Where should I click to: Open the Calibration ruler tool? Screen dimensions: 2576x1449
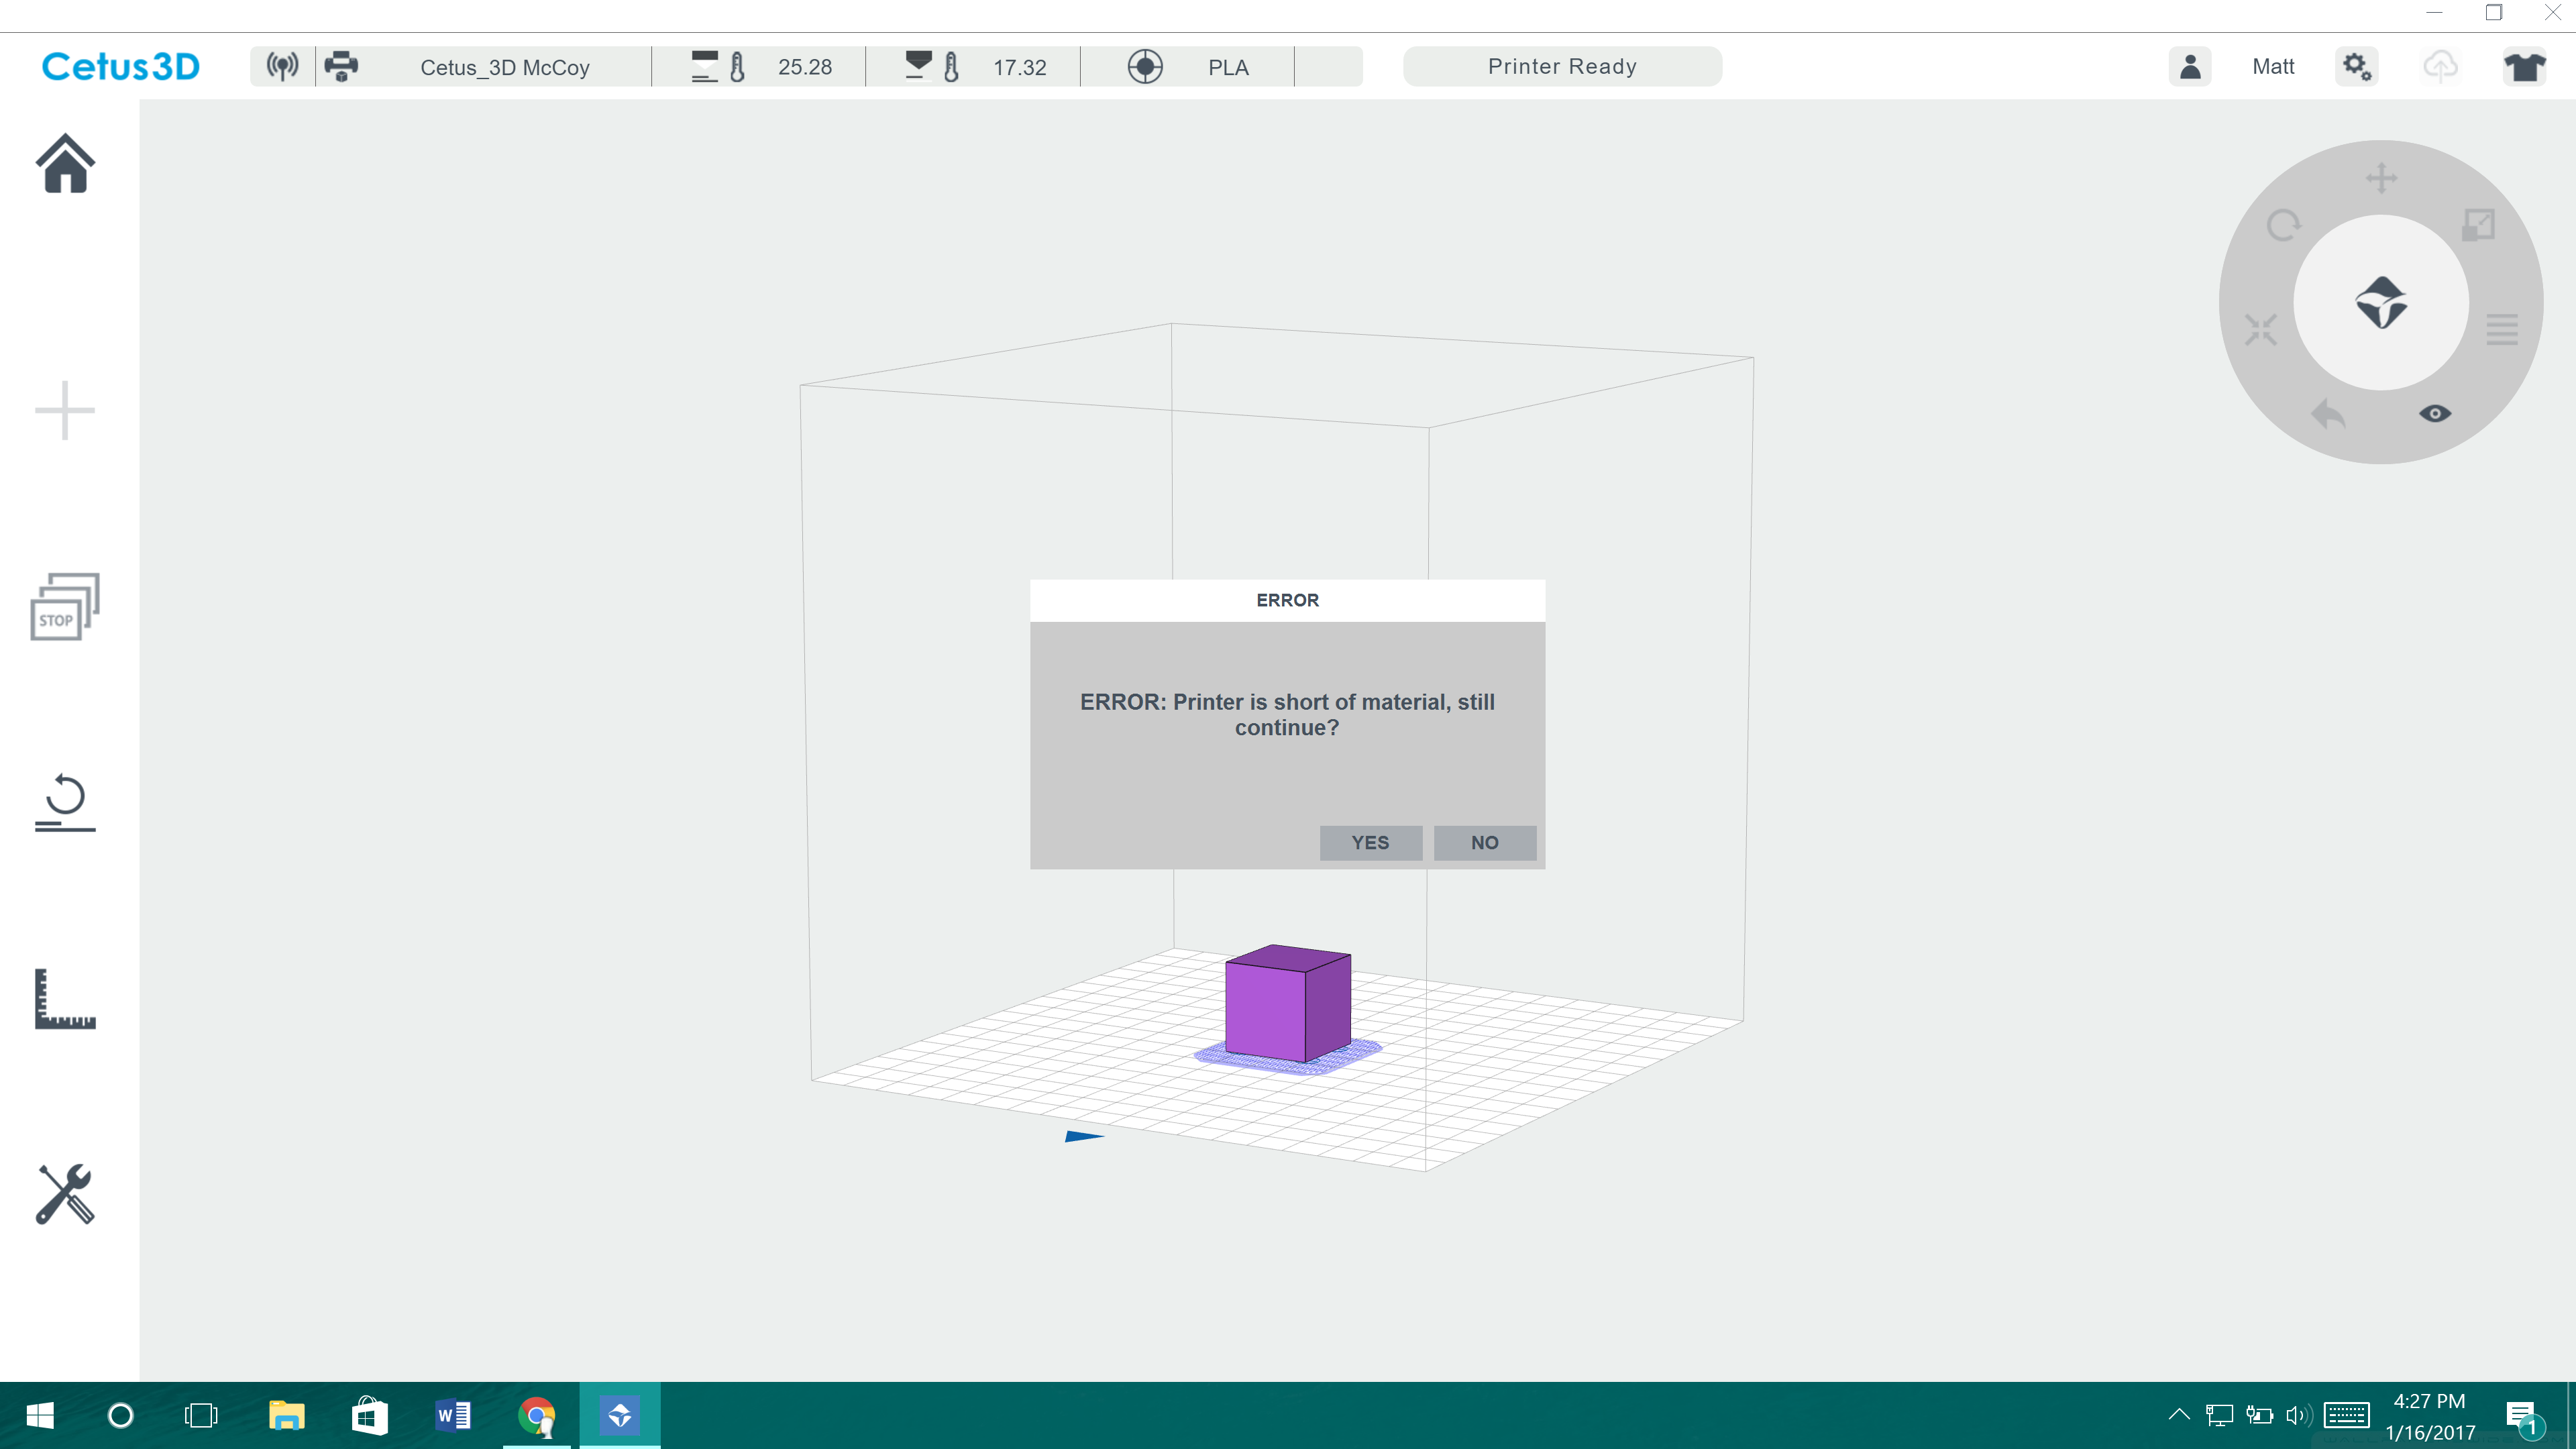tap(65, 998)
